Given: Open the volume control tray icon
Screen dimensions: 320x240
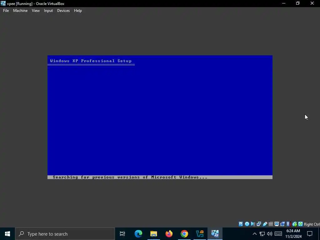Looking at the screenshot, I should click(269, 234).
